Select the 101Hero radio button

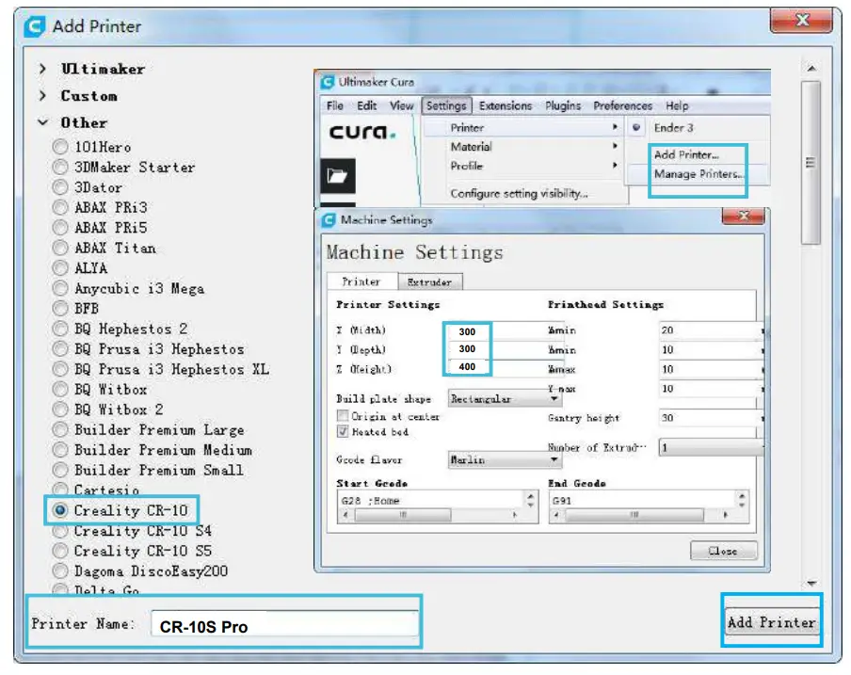60,147
